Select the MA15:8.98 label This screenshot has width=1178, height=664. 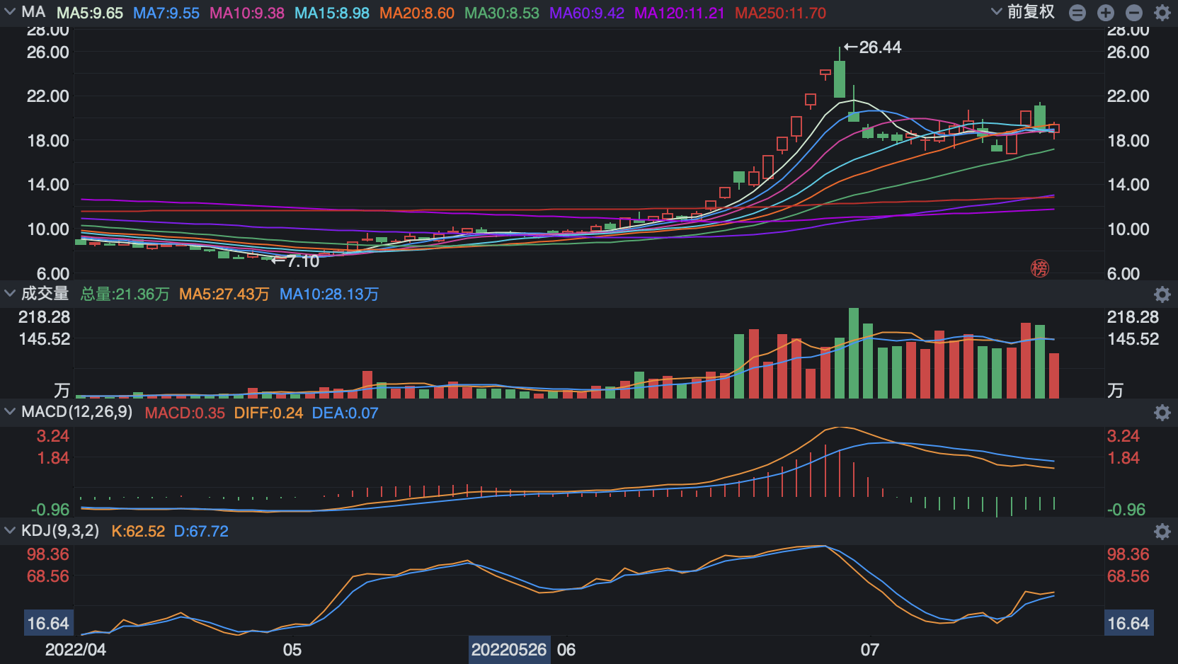332,13
